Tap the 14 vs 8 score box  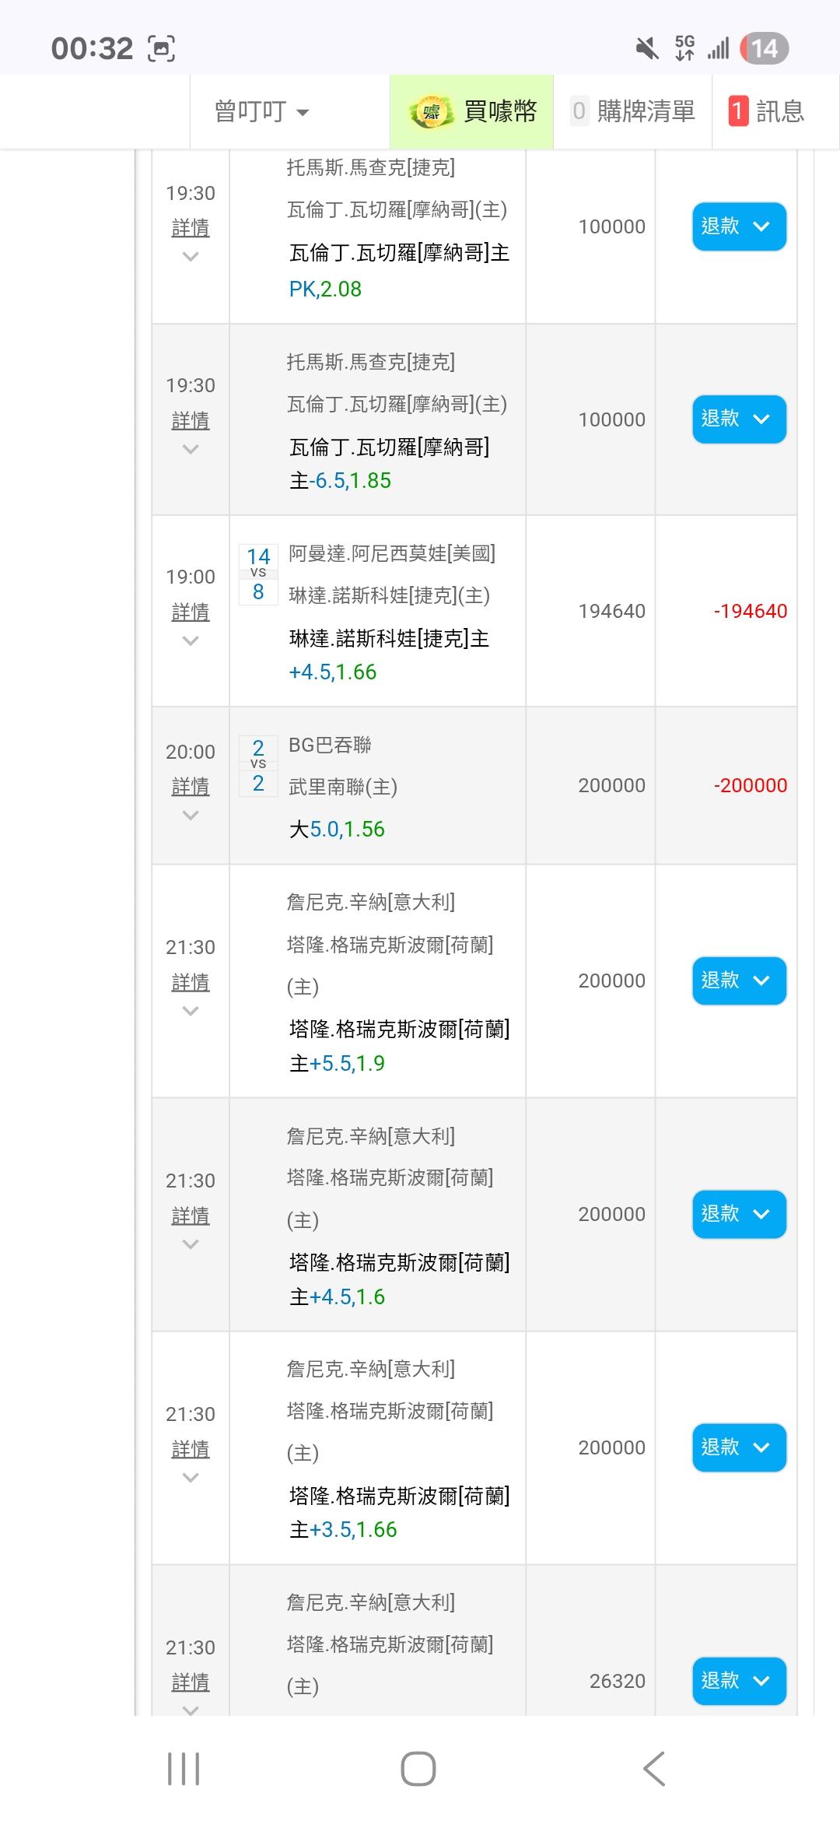point(258,574)
